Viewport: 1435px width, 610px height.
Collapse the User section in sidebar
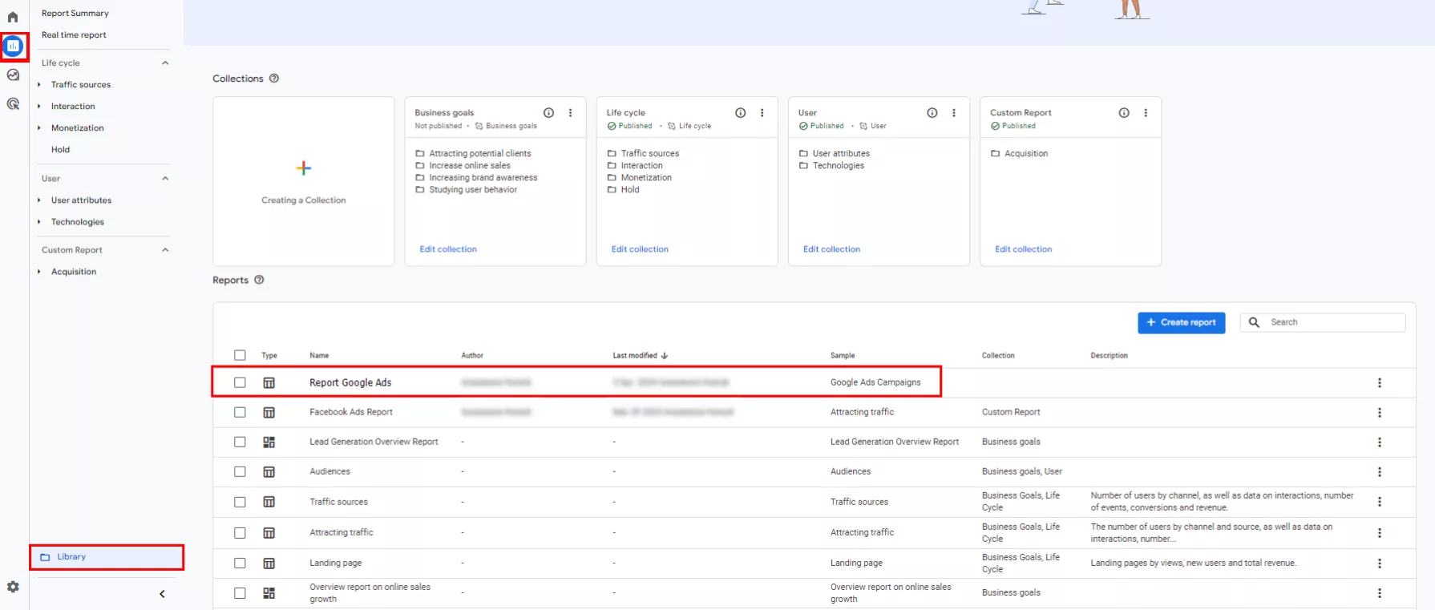165,178
